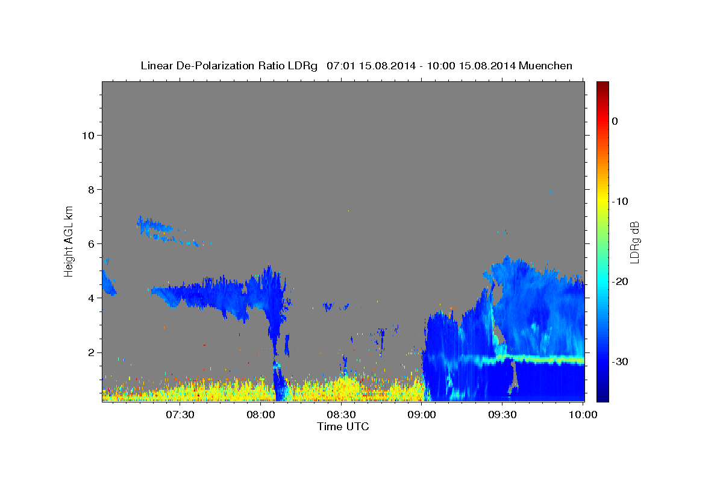This screenshot has width=723, height=482.
Task: Click the colorbar value 0
Action: [615, 121]
